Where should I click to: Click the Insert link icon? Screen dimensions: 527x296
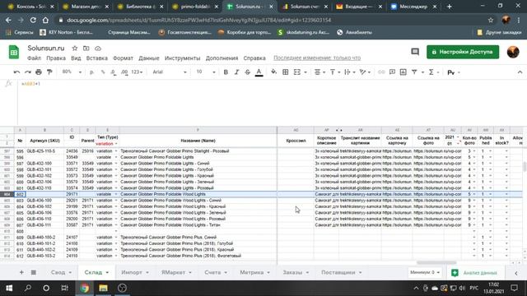point(381,72)
